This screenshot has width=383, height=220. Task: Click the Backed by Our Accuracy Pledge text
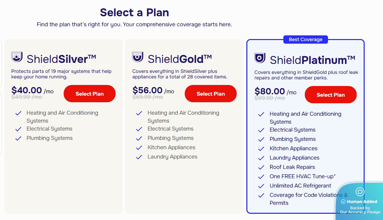click(360, 210)
